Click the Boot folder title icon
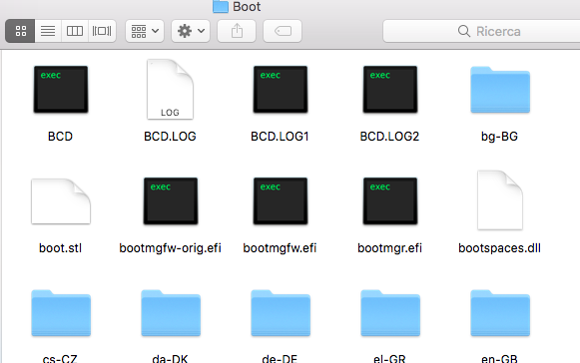Image resolution: width=580 pixels, height=363 pixels. click(221, 6)
